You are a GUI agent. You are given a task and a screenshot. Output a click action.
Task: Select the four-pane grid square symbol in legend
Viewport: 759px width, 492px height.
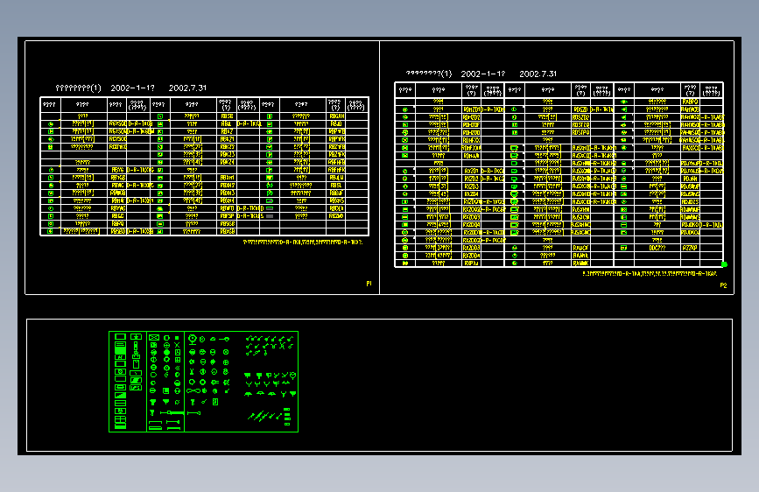click(x=178, y=360)
